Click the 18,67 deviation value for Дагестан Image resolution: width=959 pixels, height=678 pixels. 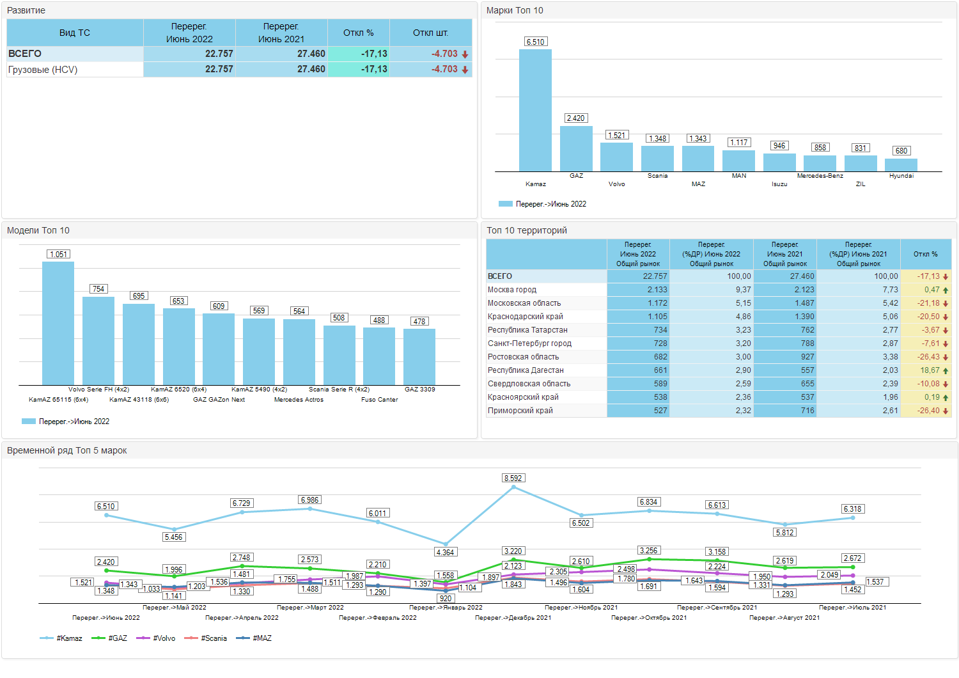point(930,370)
